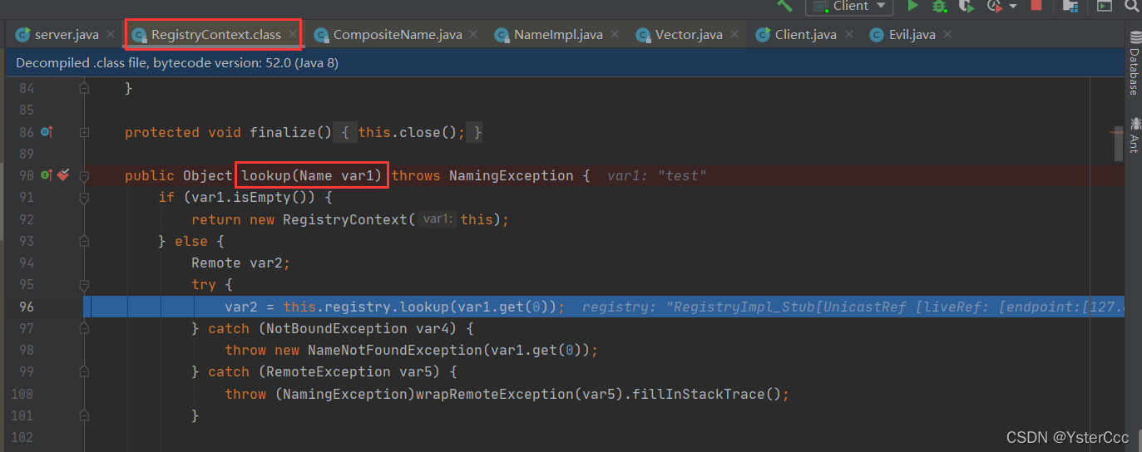The width and height of the screenshot is (1142, 452).
Task: Click the profiler run icon
Action: coord(993,6)
